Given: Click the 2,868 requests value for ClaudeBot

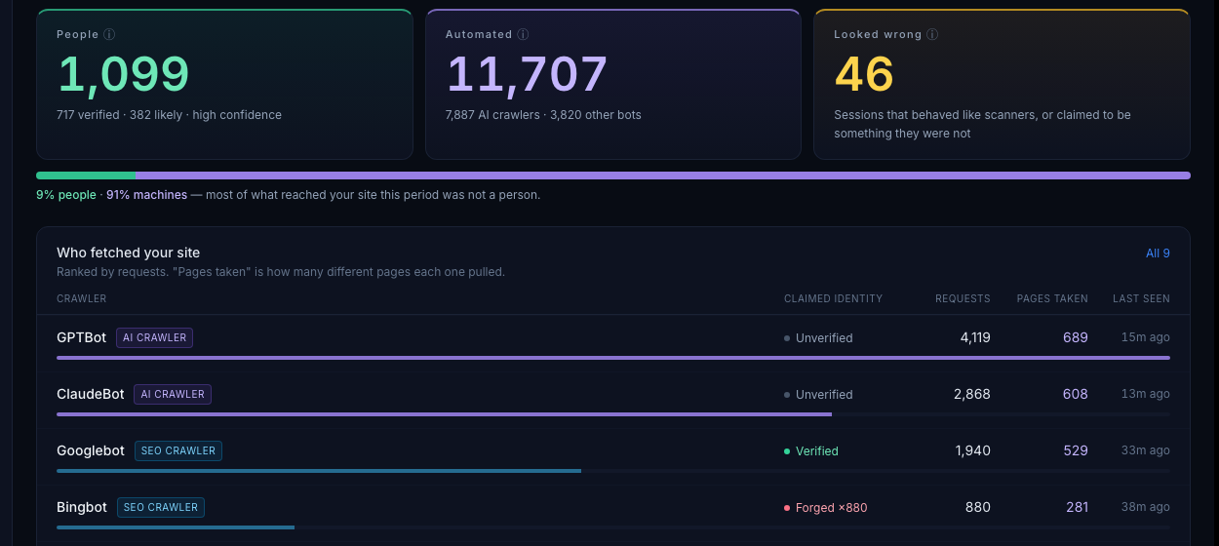Looking at the screenshot, I should tap(972, 394).
